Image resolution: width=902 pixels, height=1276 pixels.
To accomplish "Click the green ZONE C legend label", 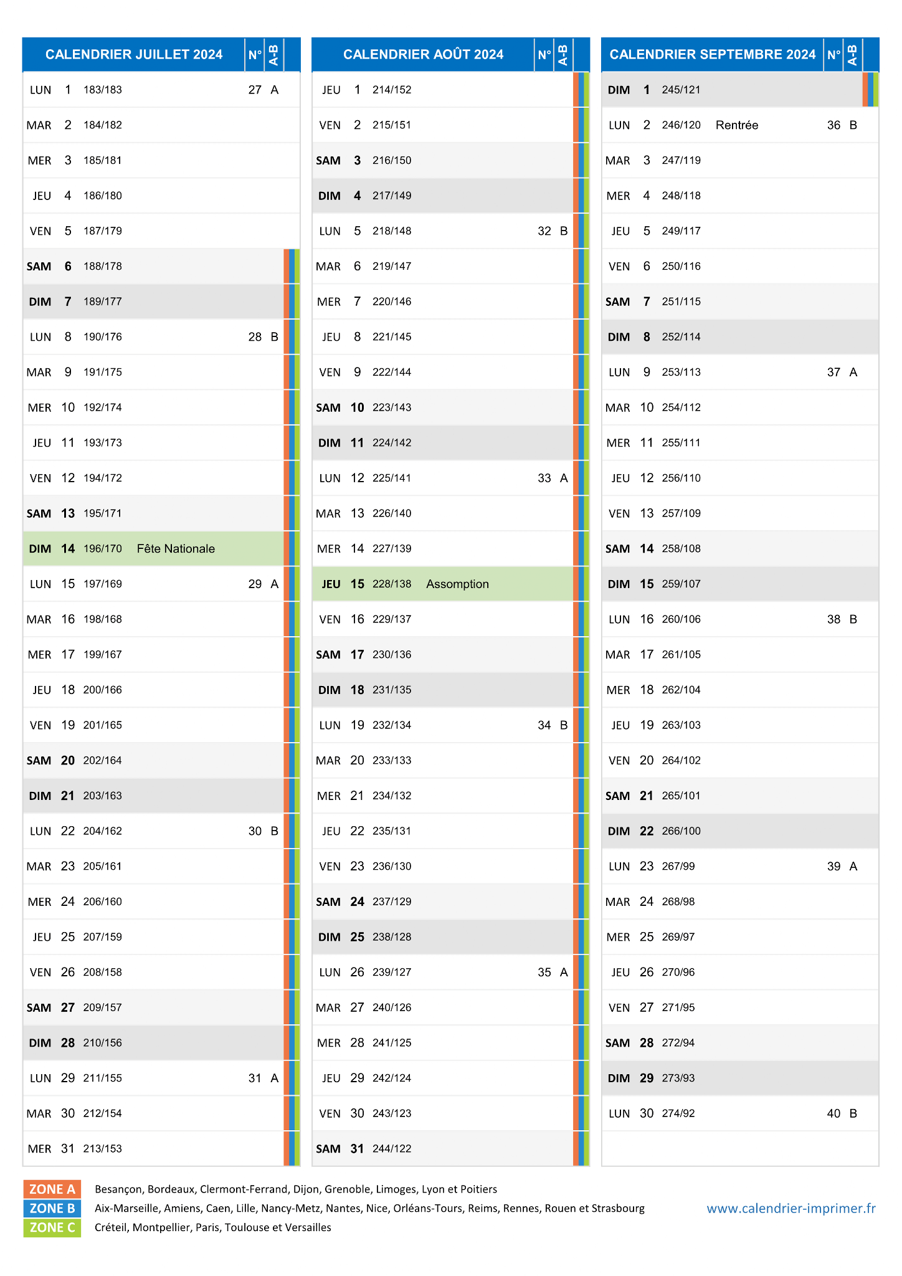I will click(x=52, y=1227).
